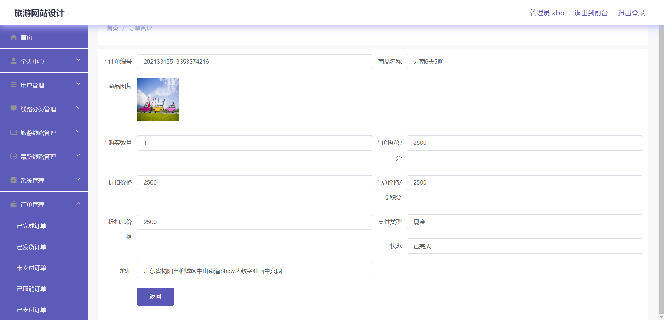This screenshot has height=320, width=664.
Task: Collapse the 订单管理 submenu chevron
Action: point(78,204)
